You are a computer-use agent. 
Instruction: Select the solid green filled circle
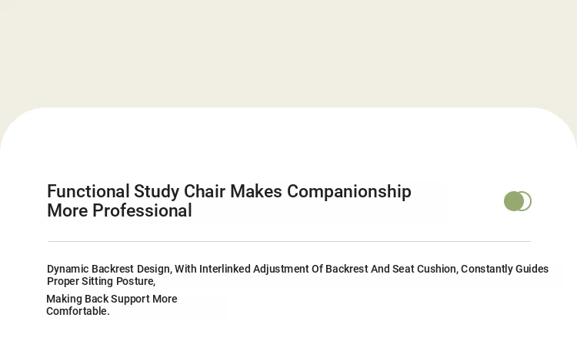513,201
